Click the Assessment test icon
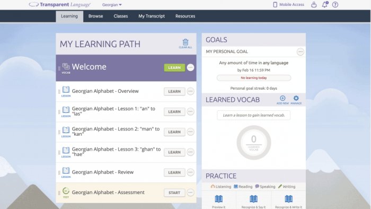The width and height of the screenshot is (371, 209). pyautogui.click(x=66, y=193)
